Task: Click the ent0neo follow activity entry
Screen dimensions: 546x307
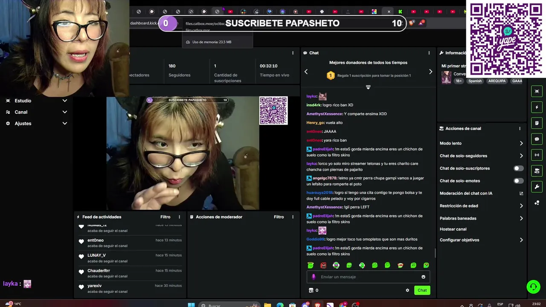Action: pos(131,243)
